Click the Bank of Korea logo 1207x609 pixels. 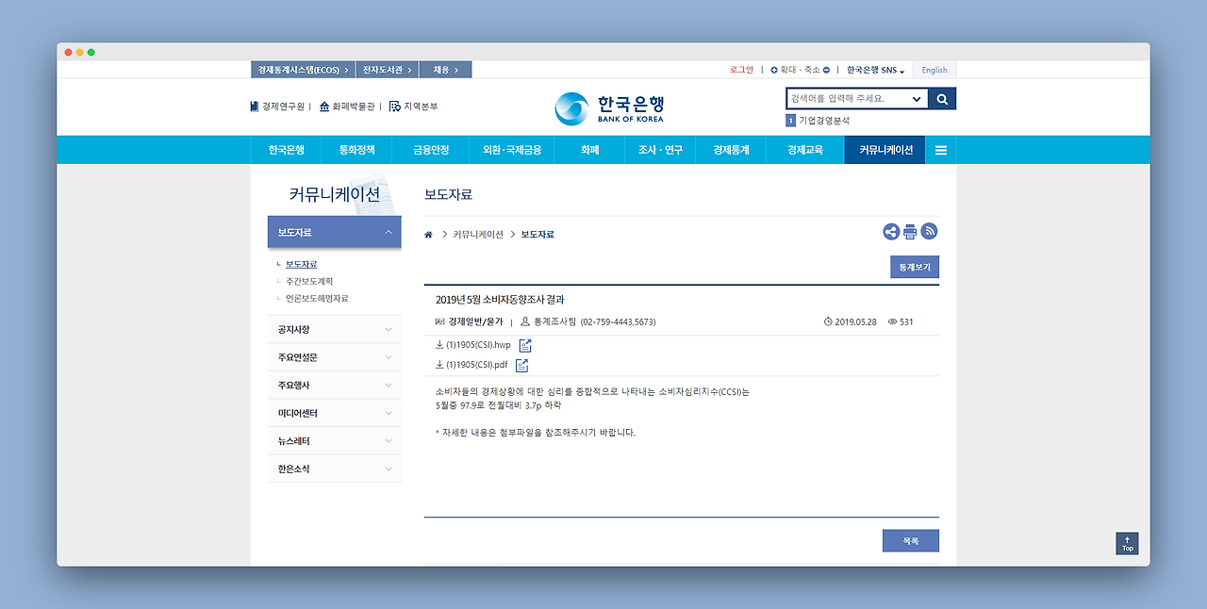click(609, 108)
